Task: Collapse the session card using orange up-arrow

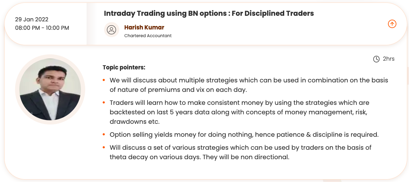Action: click(392, 24)
